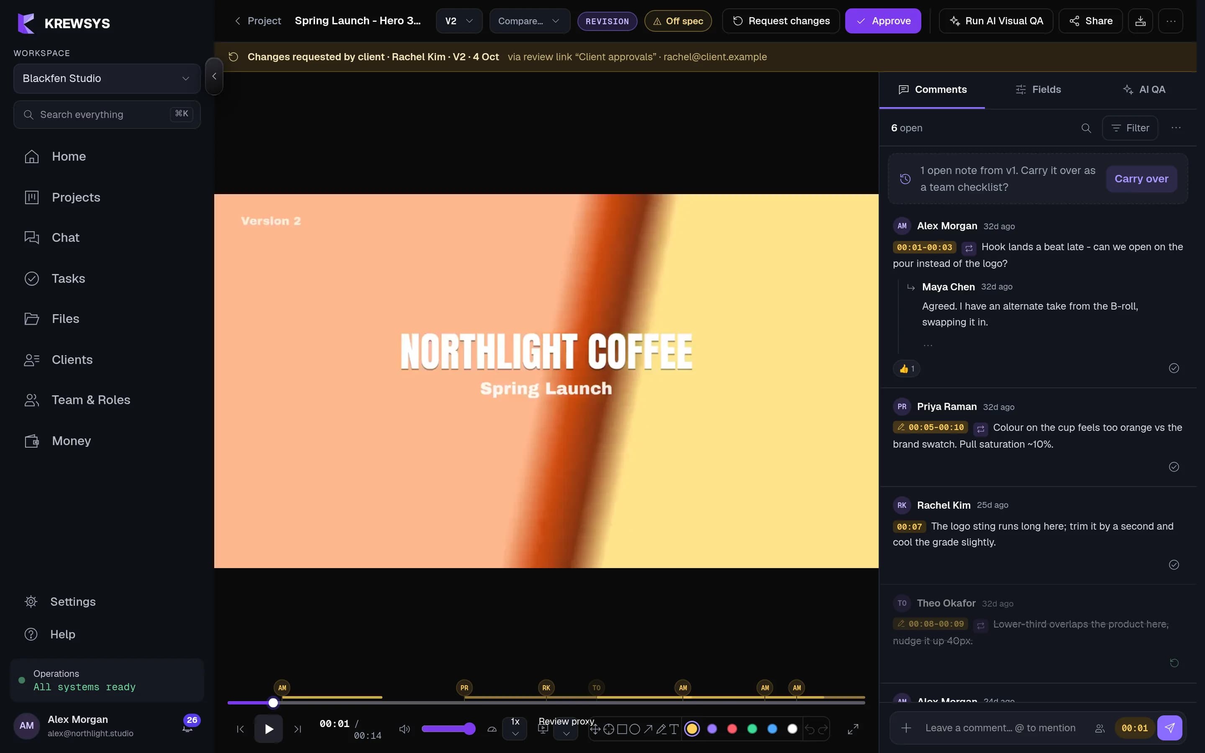The height and width of the screenshot is (753, 1205).
Task: Select the arrow annotation tool
Action: pos(648,729)
